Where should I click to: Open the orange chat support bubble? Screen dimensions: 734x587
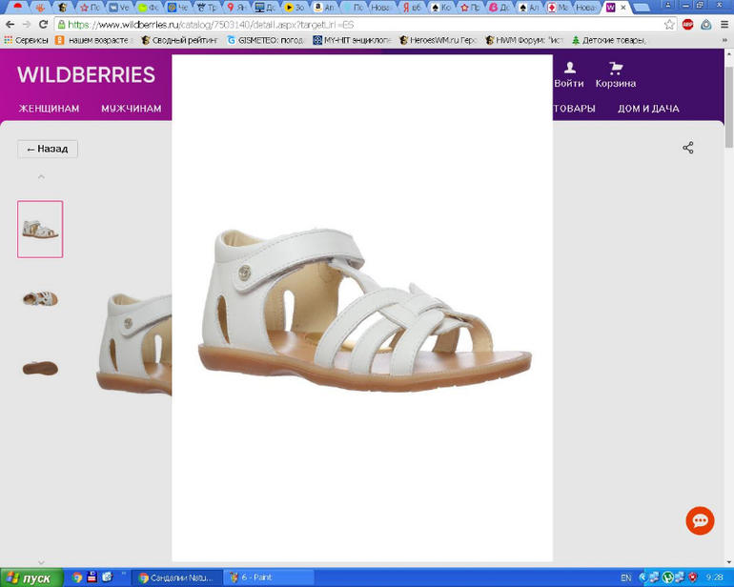700,520
